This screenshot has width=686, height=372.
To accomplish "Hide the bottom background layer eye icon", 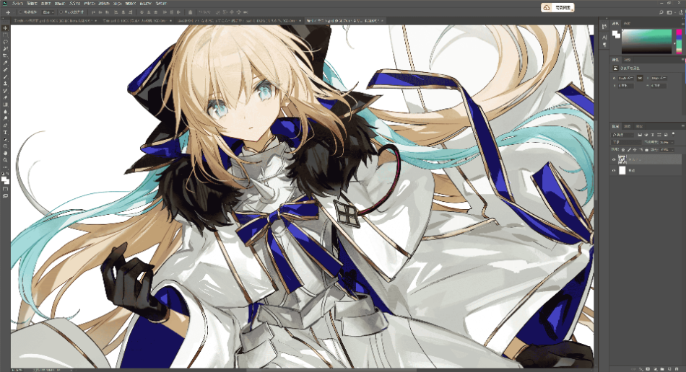I will pos(614,171).
